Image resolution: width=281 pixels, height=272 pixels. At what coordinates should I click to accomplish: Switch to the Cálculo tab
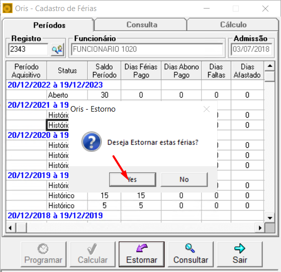click(x=233, y=25)
